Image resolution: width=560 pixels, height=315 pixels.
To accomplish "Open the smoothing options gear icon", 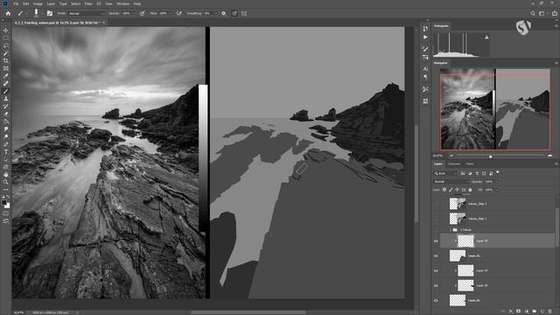I will coord(224,13).
